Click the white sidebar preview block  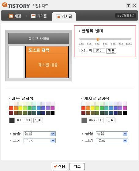pyautogui.click(x=16, y=62)
